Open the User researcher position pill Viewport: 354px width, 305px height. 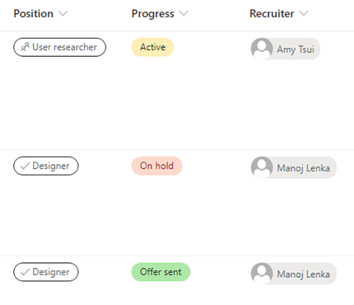(60, 47)
